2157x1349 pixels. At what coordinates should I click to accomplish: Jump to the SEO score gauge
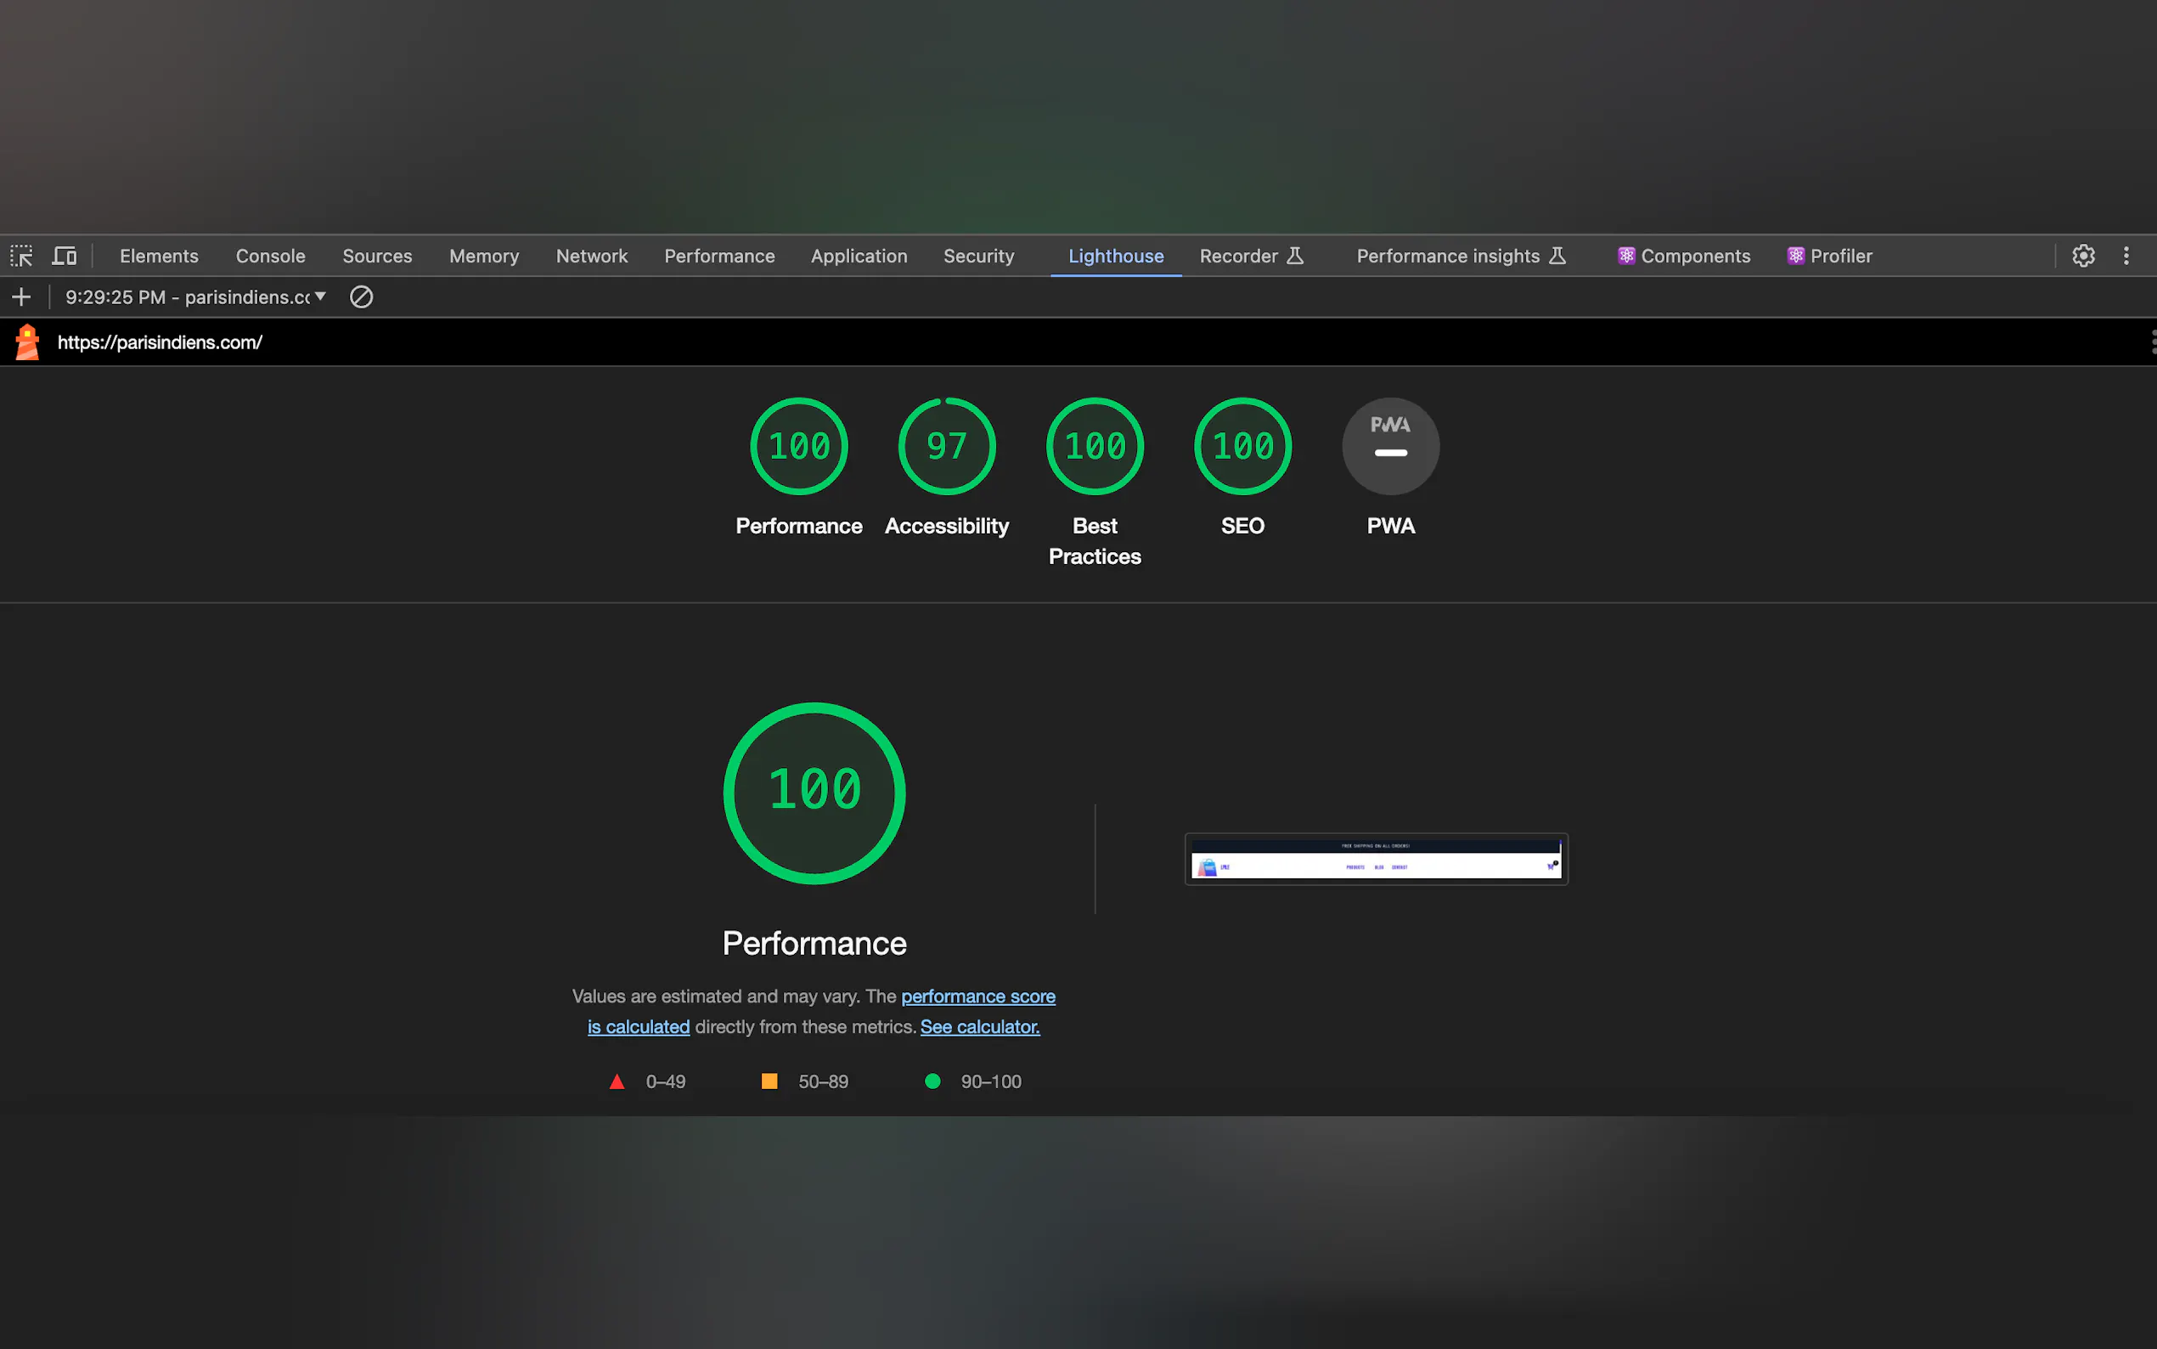pyautogui.click(x=1242, y=446)
